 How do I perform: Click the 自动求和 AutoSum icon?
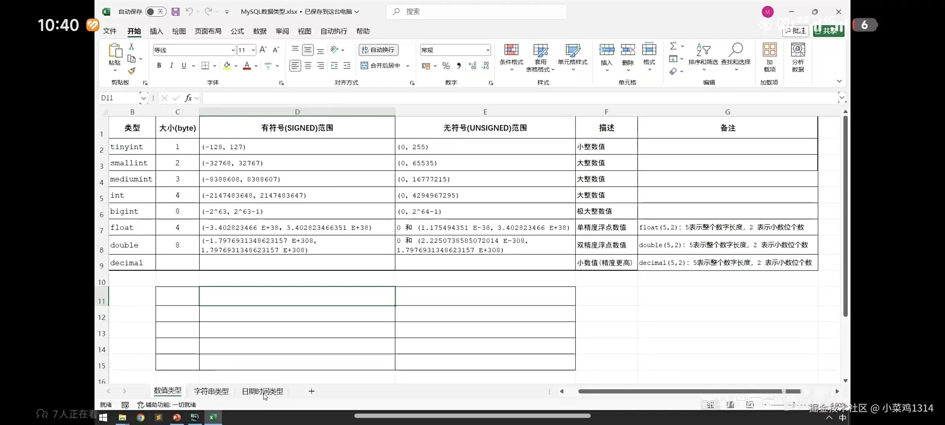click(x=673, y=46)
